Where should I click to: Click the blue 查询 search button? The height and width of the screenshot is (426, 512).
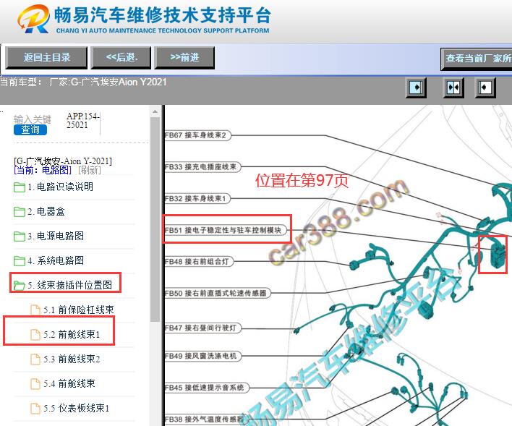click(30, 129)
